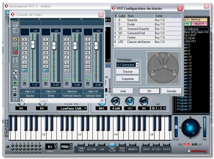Viewport: 214px width, 159px height.
Task: Toggle ReWire channels visibility icon
Action: pos(15,89)
